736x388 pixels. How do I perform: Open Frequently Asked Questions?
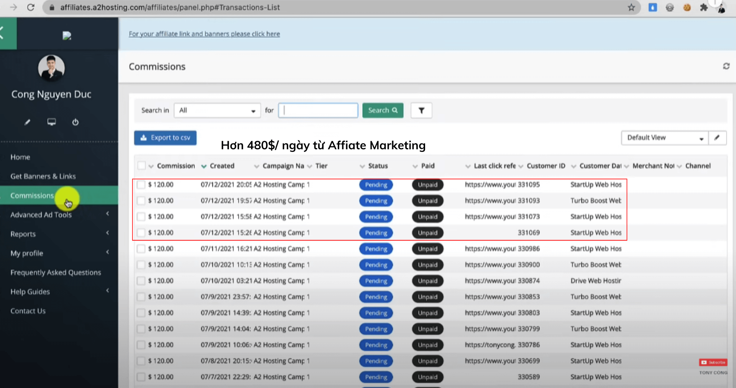click(x=56, y=272)
